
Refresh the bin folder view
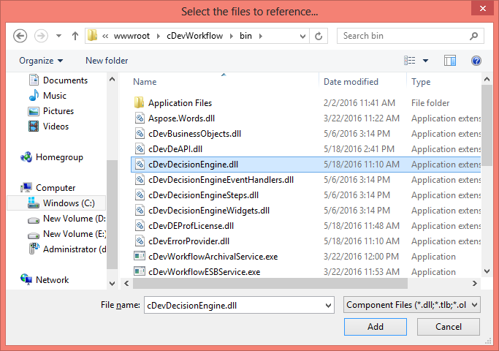[x=319, y=36]
